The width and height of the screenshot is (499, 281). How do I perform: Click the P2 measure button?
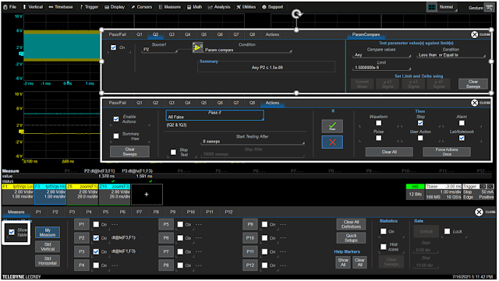point(82,237)
